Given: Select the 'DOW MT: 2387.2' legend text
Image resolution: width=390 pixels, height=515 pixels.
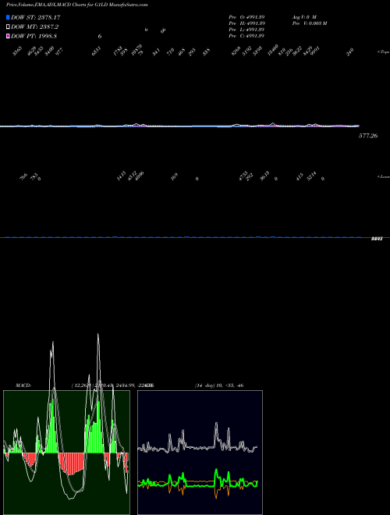Looking at the screenshot, I should pyautogui.click(x=34, y=27).
